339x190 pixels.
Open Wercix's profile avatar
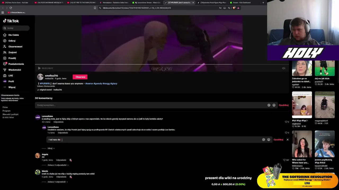(x=38, y=172)
